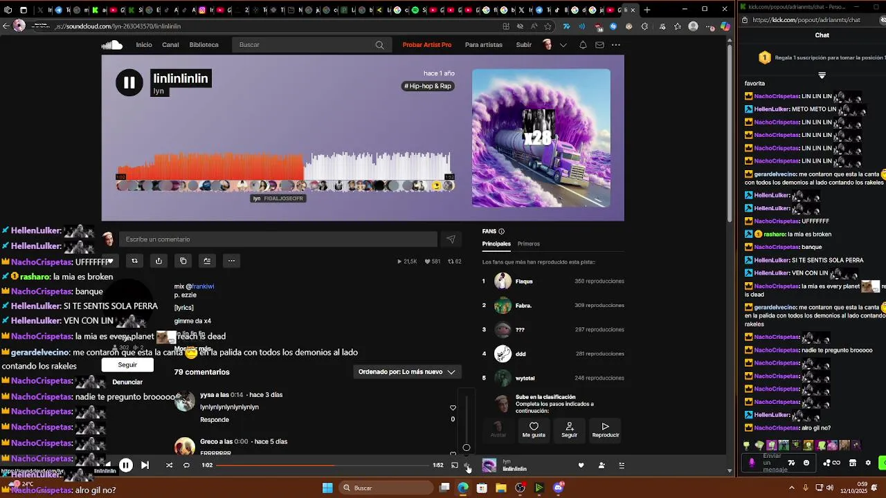Screen dimensions: 886x498
Task: Repost the track linlinlinlin
Action: [134, 261]
